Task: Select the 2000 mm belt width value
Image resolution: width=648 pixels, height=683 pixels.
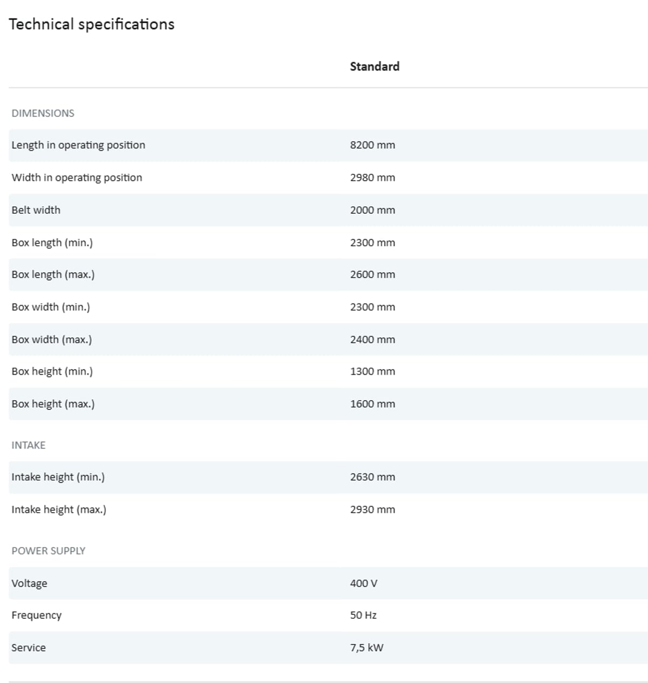Action: pos(372,210)
